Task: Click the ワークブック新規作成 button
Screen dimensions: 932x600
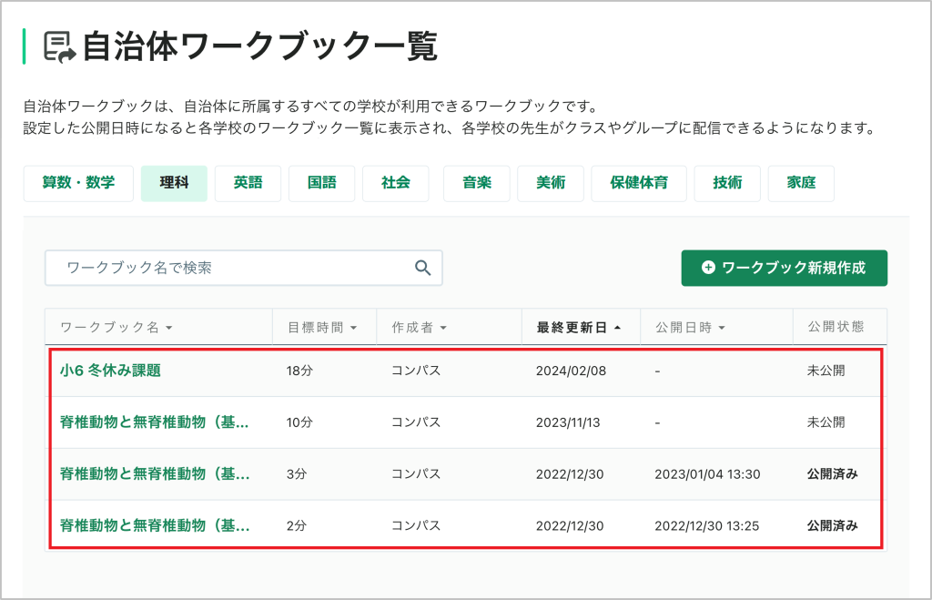Action: tap(784, 269)
